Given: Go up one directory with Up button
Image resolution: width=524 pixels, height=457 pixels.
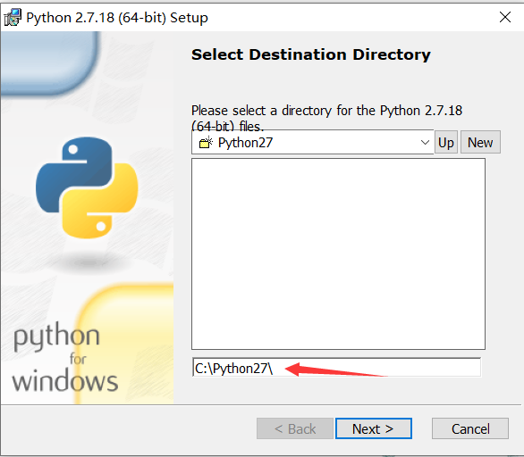Looking at the screenshot, I should click(446, 143).
